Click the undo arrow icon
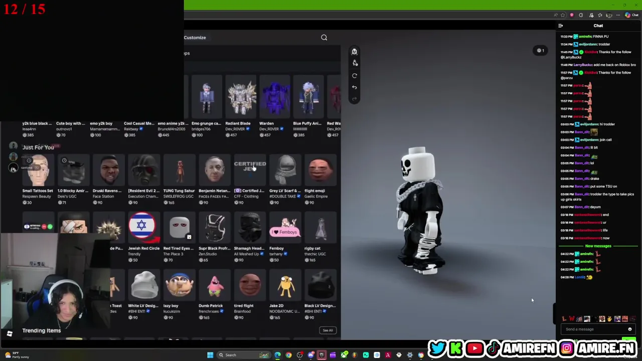The height and width of the screenshot is (361, 642). click(x=354, y=87)
